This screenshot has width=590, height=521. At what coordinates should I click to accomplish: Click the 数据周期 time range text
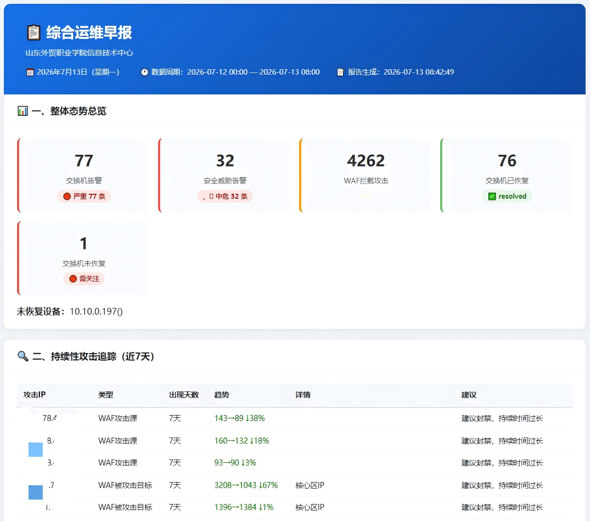click(235, 72)
